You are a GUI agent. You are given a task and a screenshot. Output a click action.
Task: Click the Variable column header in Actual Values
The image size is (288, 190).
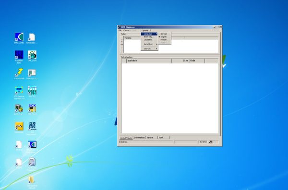[149, 61]
